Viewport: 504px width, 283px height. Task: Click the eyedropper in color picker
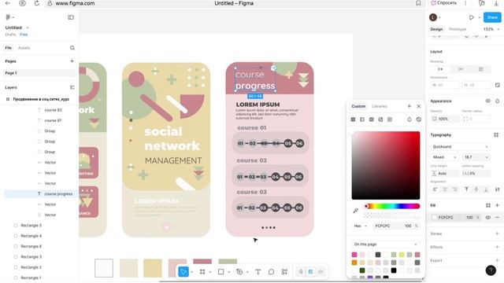click(355, 211)
